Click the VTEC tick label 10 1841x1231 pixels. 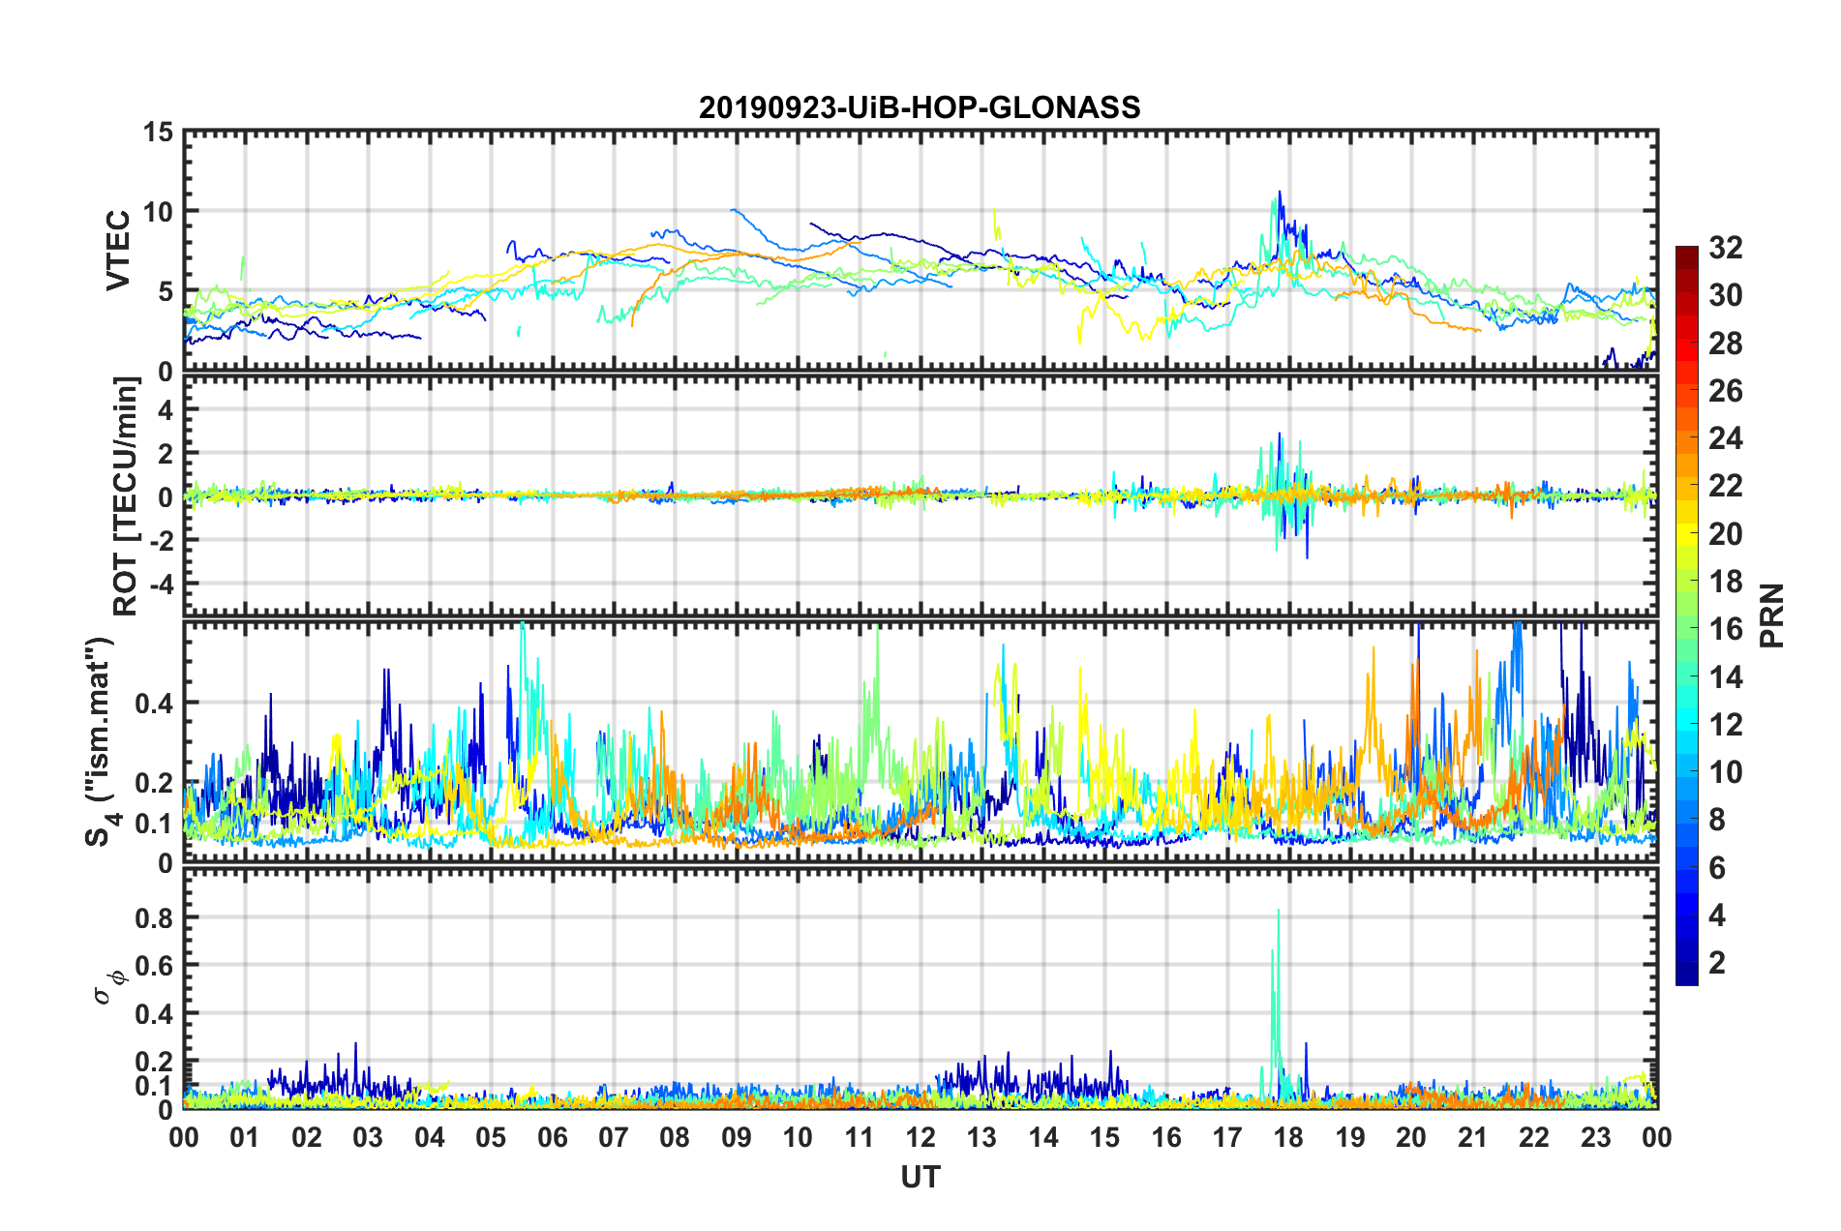[158, 211]
